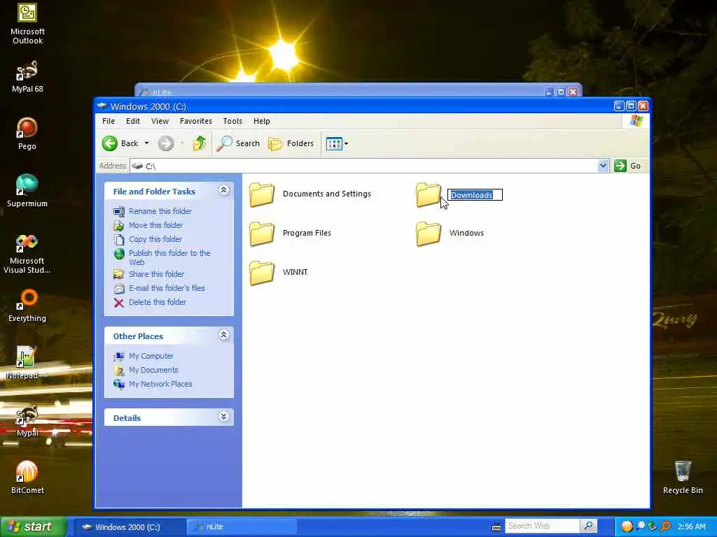Open the Search pane in Explorer

pyautogui.click(x=238, y=143)
